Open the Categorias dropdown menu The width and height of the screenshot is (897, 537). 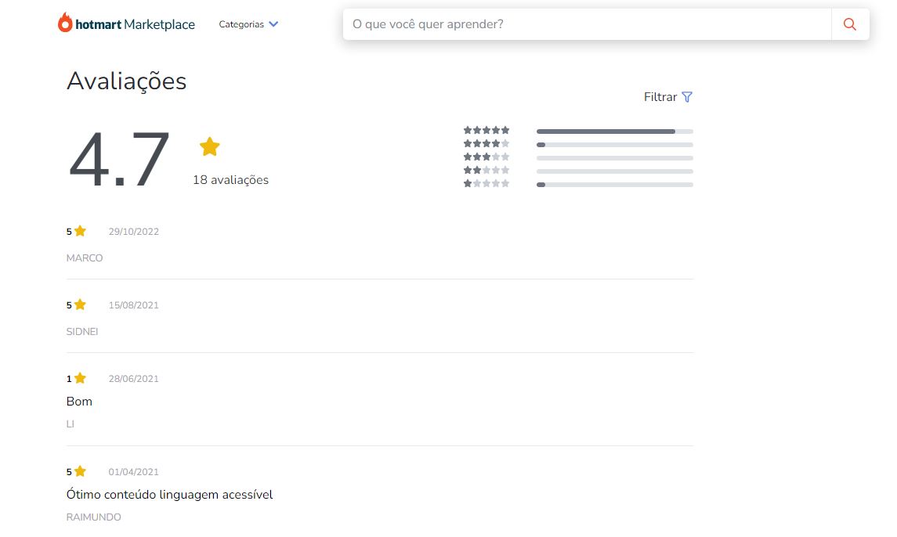click(x=241, y=24)
